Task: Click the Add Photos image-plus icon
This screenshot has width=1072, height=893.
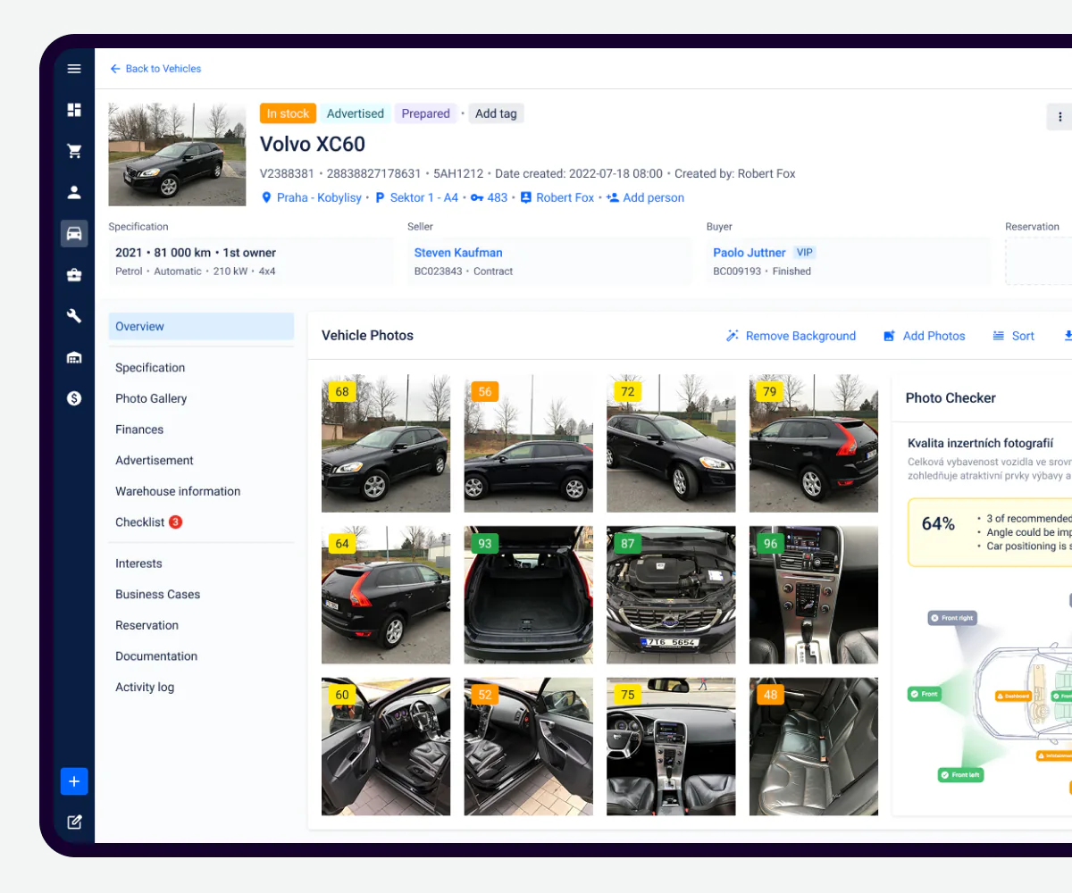Action: click(890, 336)
